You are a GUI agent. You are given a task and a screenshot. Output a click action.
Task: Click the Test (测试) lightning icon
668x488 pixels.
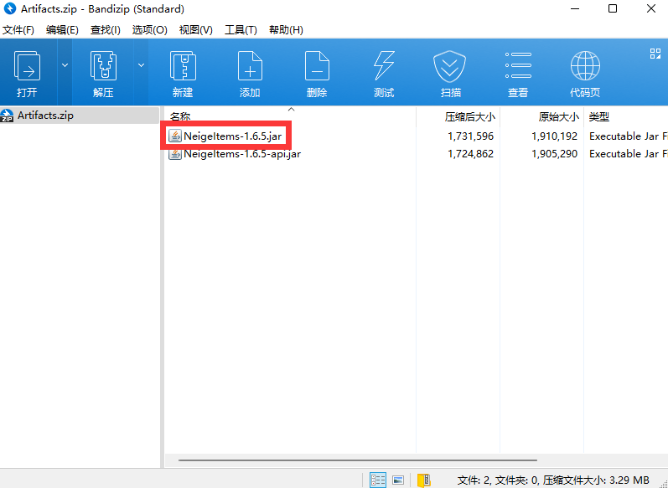click(384, 66)
